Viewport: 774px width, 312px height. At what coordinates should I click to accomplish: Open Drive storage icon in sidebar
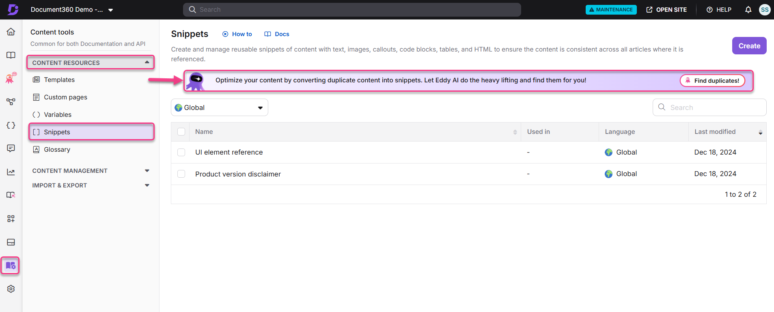(x=11, y=242)
